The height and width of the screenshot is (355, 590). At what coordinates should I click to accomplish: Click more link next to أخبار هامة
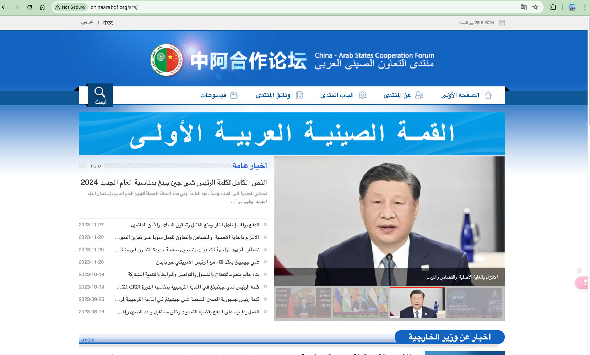(95, 166)
